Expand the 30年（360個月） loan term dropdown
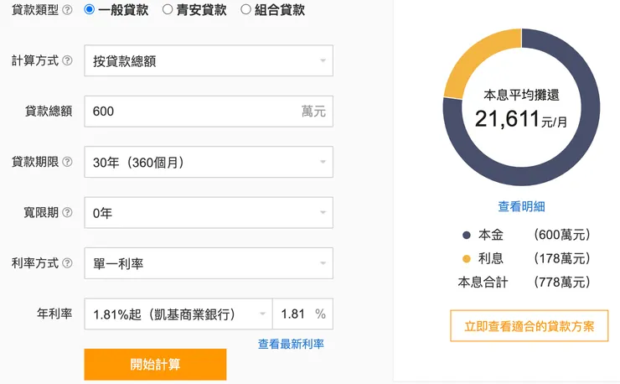Image resolution: width=620 pixels, height=384 pixels. 209,162
